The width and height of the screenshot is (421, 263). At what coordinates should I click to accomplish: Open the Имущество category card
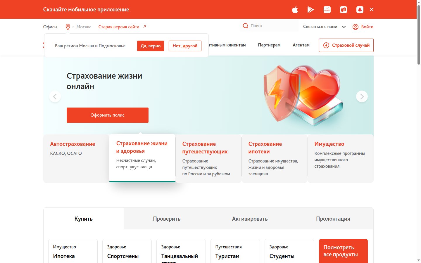(341, 159)
